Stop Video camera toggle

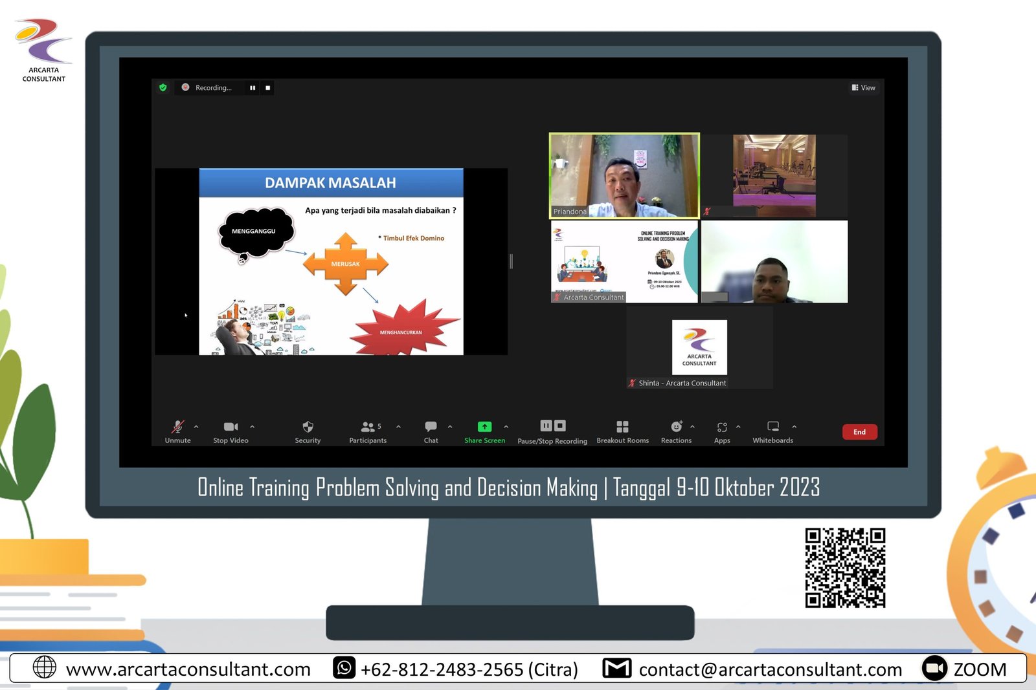[x=231, y=427]
